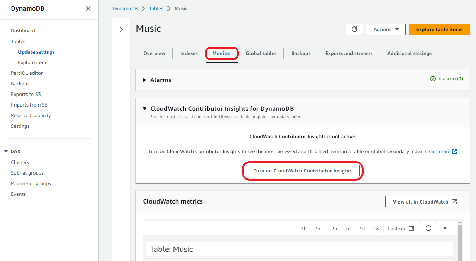Open external link icon beside Learn more
Viewport: 476px width, 261px height.
(x=454, y=151)
